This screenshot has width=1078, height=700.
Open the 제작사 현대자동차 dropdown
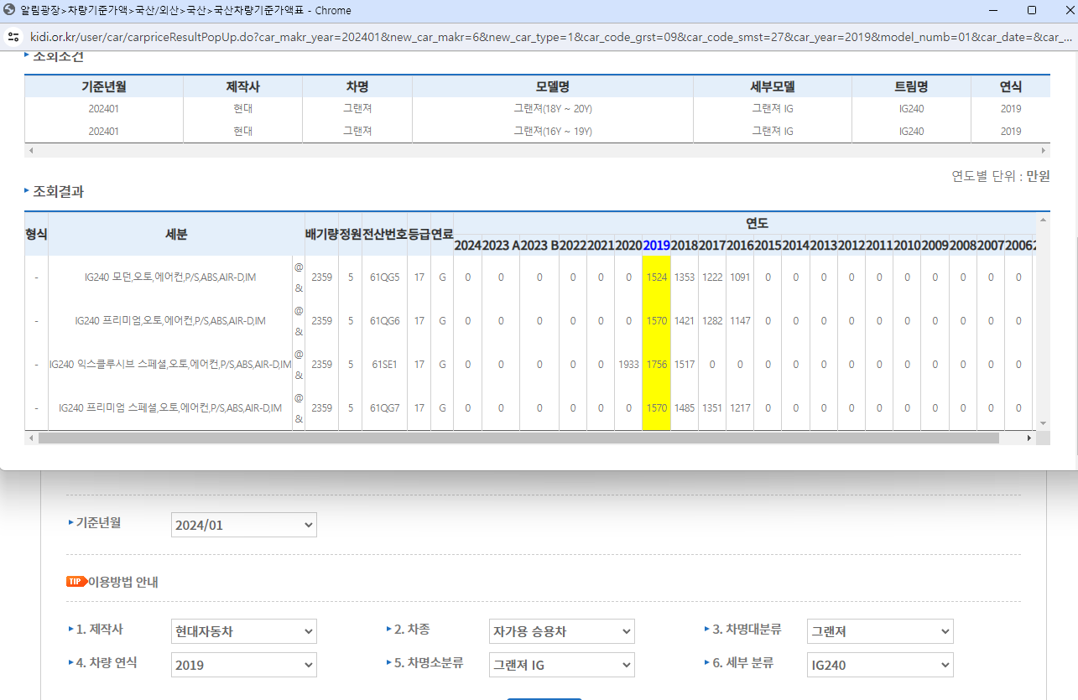[x=243, y=631]
